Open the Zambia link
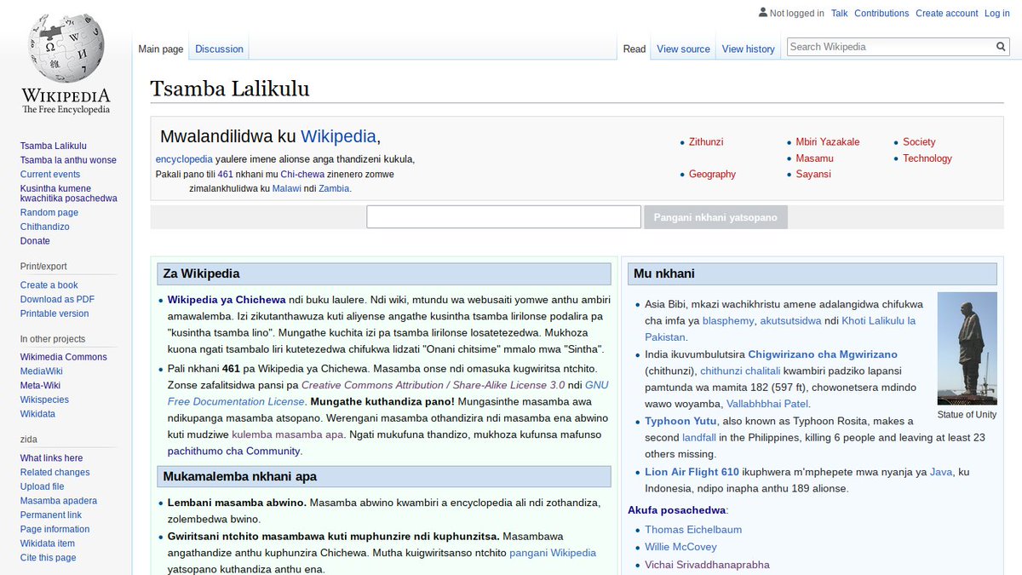The height and width of the screenshot is (575, 1022). pos(334,188)
